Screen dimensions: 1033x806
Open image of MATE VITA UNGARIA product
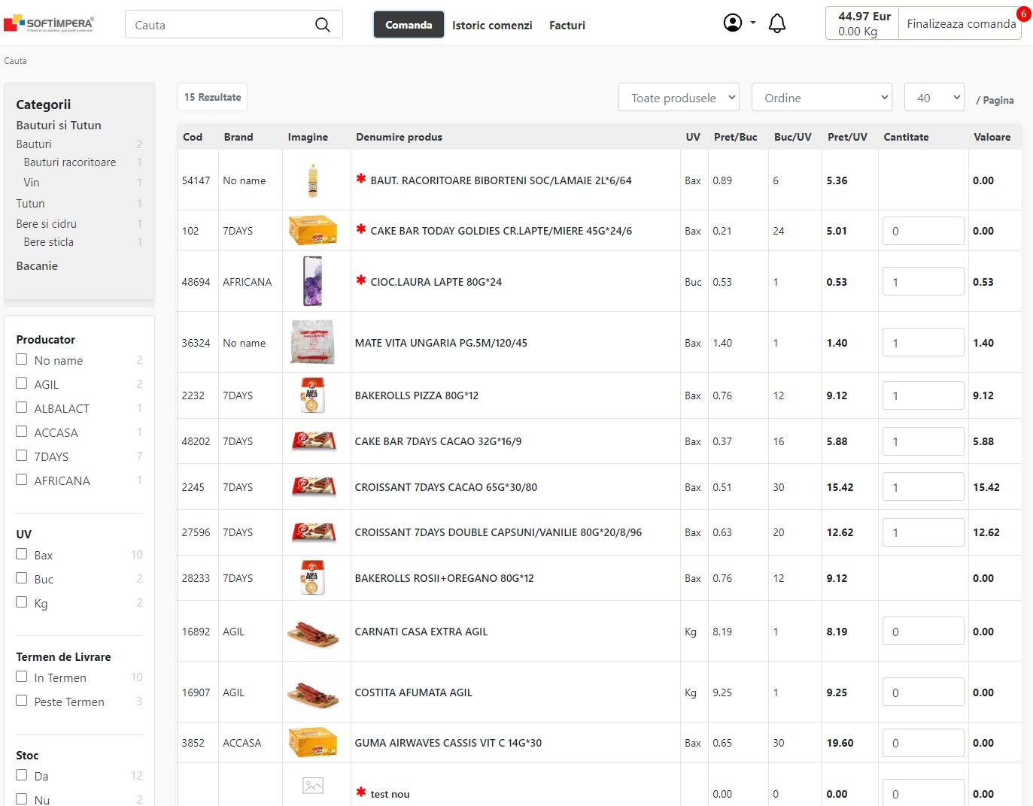pos(312,342)
